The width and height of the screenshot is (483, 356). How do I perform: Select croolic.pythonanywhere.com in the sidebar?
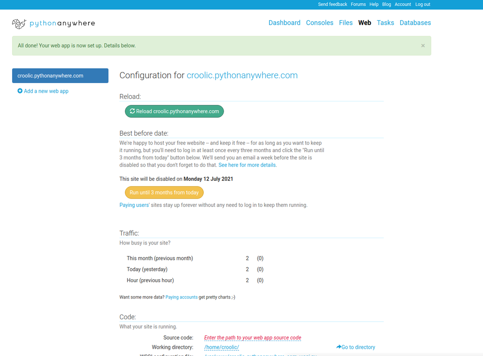click(60, 76)
